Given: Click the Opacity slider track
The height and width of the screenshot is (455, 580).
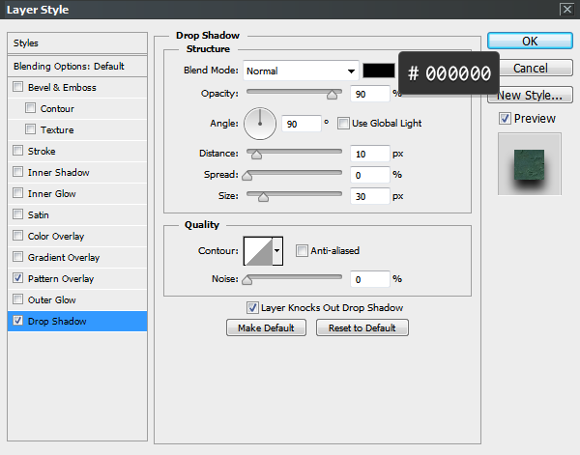Looking at the screenshot, I should [x=294, y=93].
